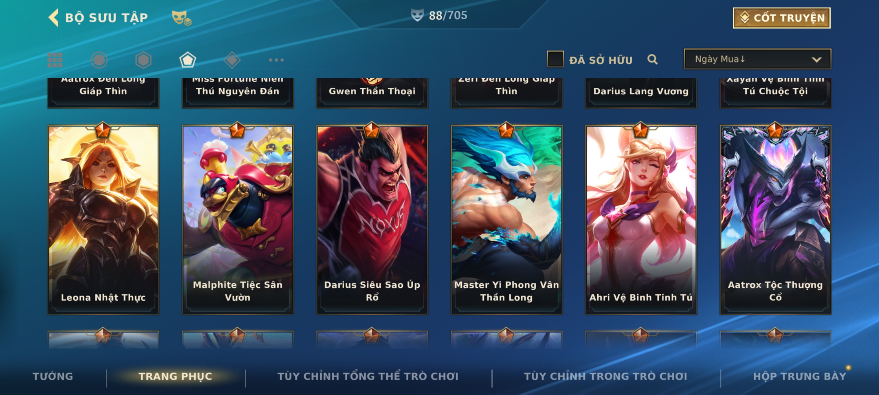This screenshot has width=879, height=395.
Task: Open the Ahri Vệ Binh Tinh Tú skin
Action: point(641,219)
